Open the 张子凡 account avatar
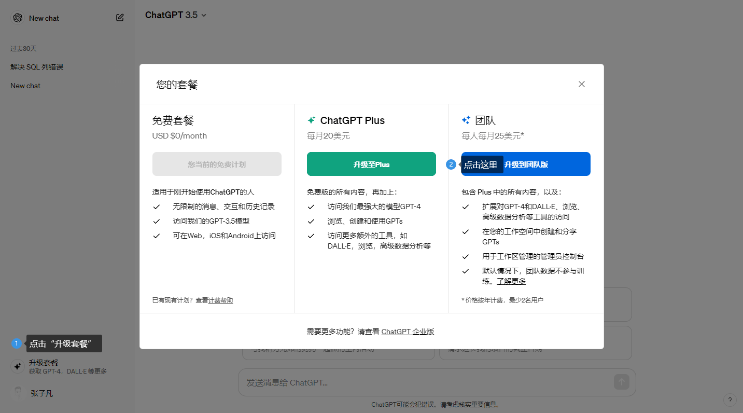Screen dimensions: 743x413 pyautogui.click(x=17, y=393)
